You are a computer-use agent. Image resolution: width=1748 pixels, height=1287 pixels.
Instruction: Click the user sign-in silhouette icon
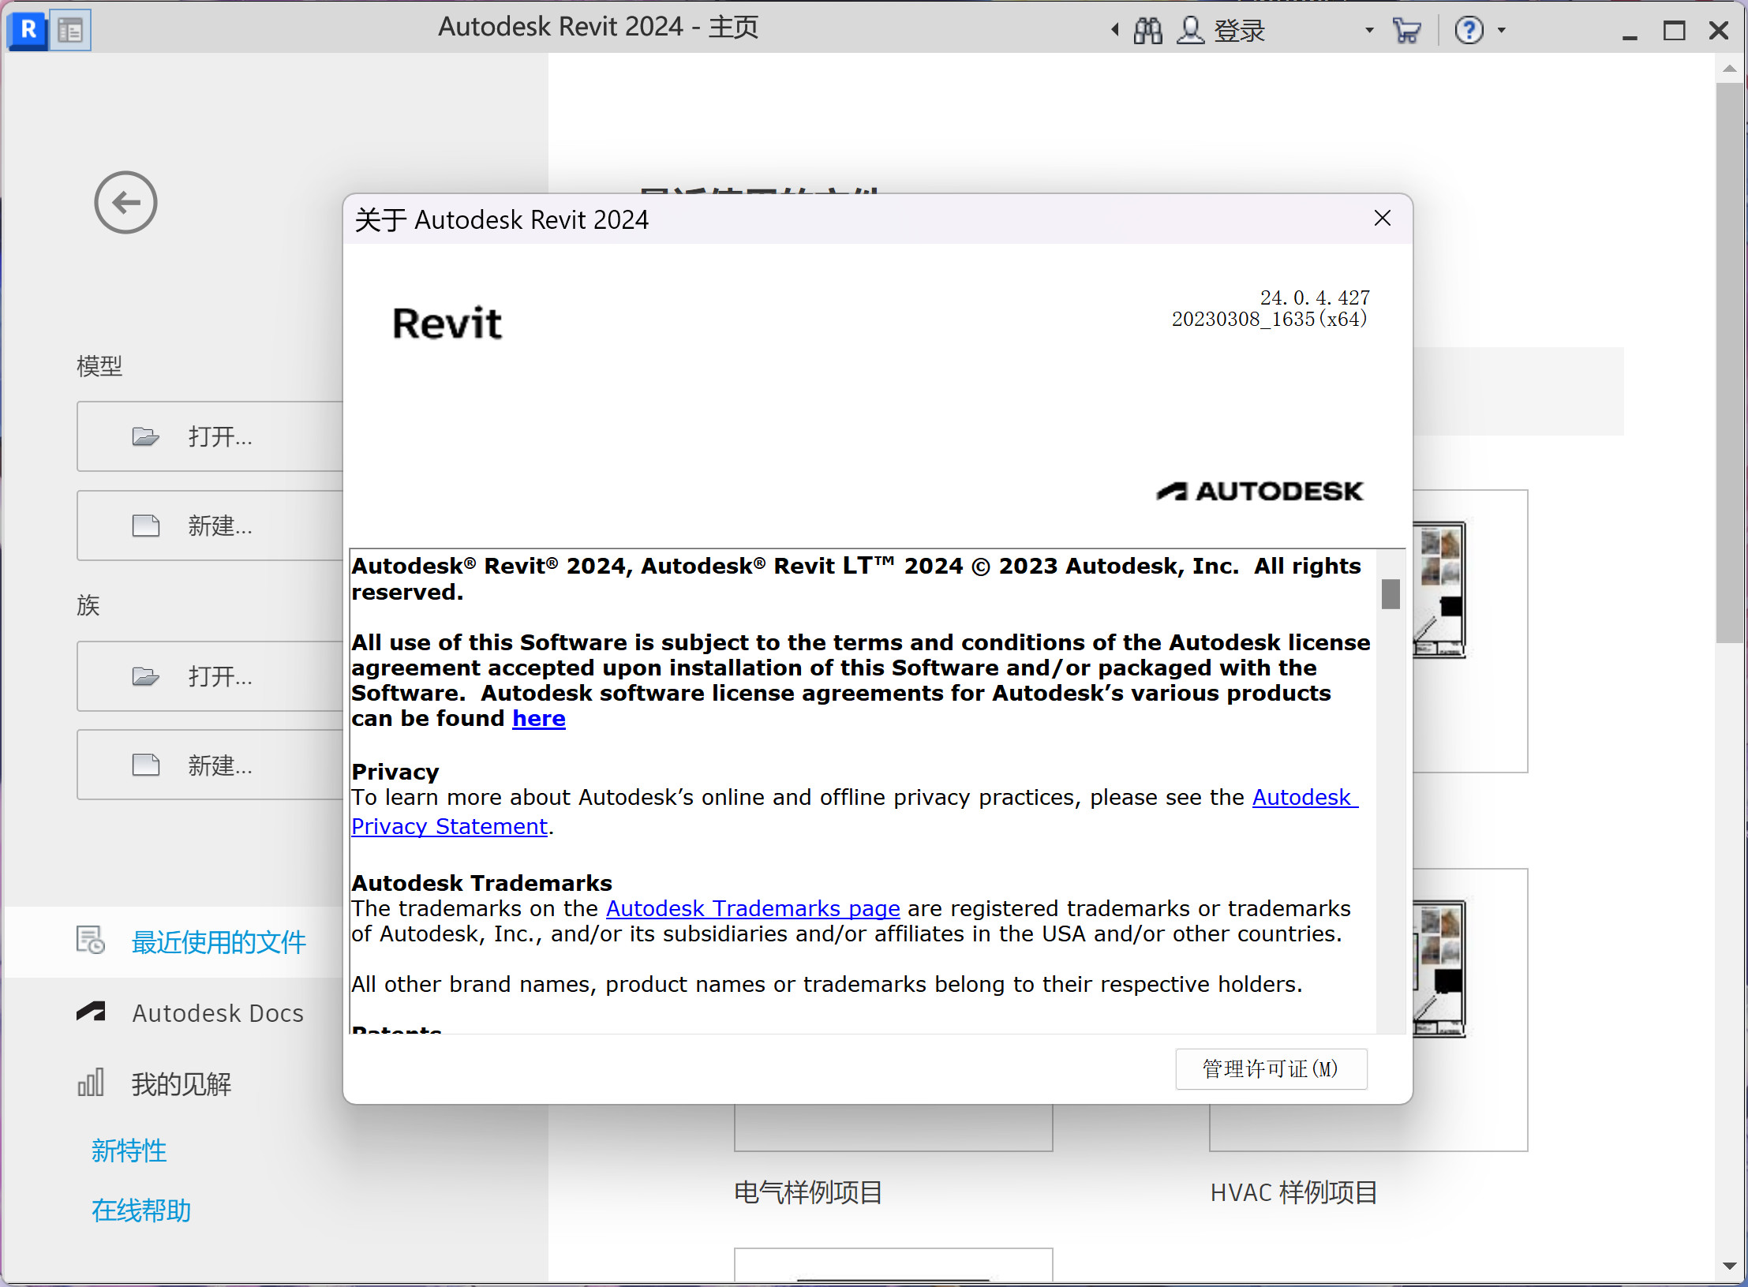[1190, 31]
